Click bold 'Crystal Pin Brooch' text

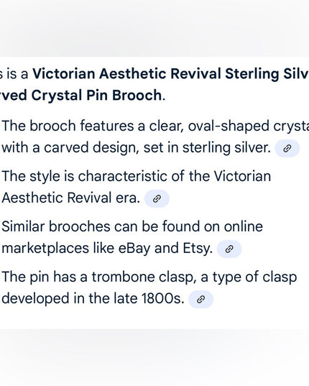pos(96,96)
